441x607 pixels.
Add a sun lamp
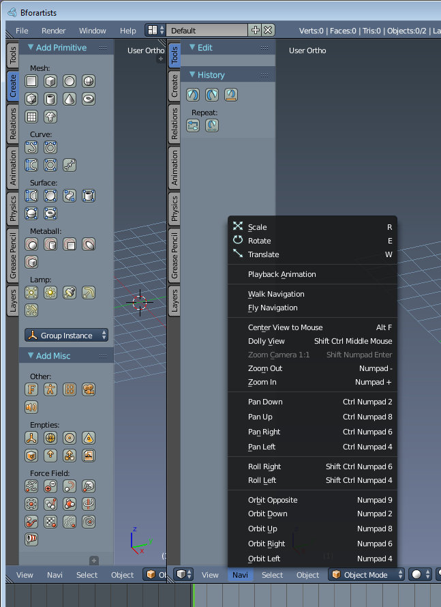coord(50,293)
